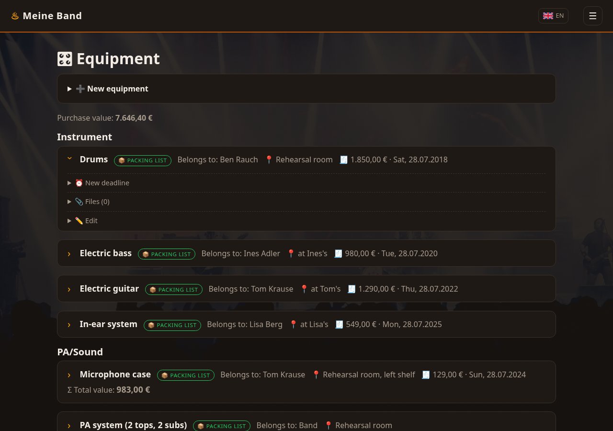613x431 pixels.
Task: Click the receipt icon before 1.290,00 €
Action: [352, 289]
